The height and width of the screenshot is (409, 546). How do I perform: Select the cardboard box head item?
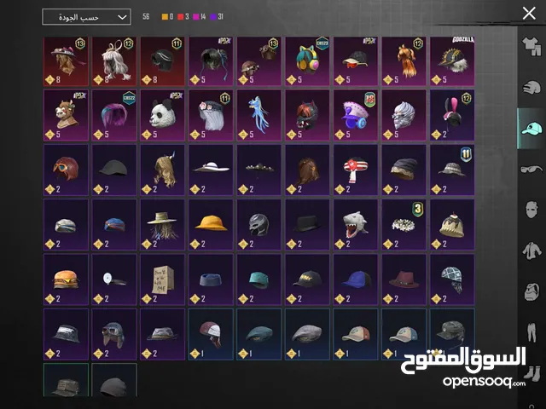point(163,279)
